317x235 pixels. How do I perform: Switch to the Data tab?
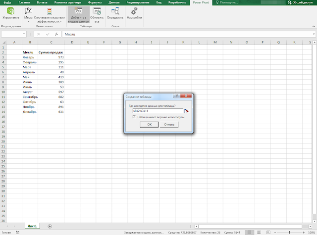point(114,2)
